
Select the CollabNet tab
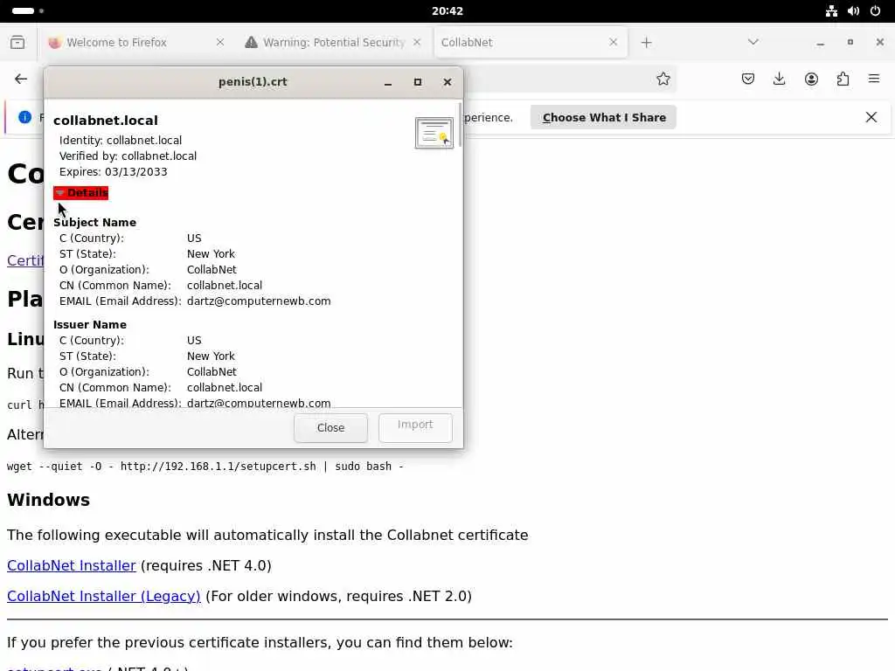click(x=531, y=42)
